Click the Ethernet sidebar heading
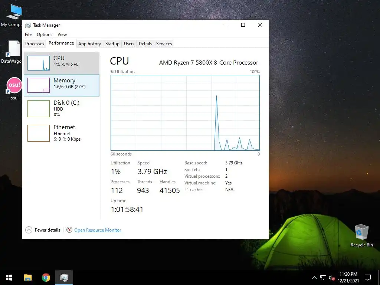Viewport: 380px width, 285px height. pyautogui.click(x=64, y=127)
